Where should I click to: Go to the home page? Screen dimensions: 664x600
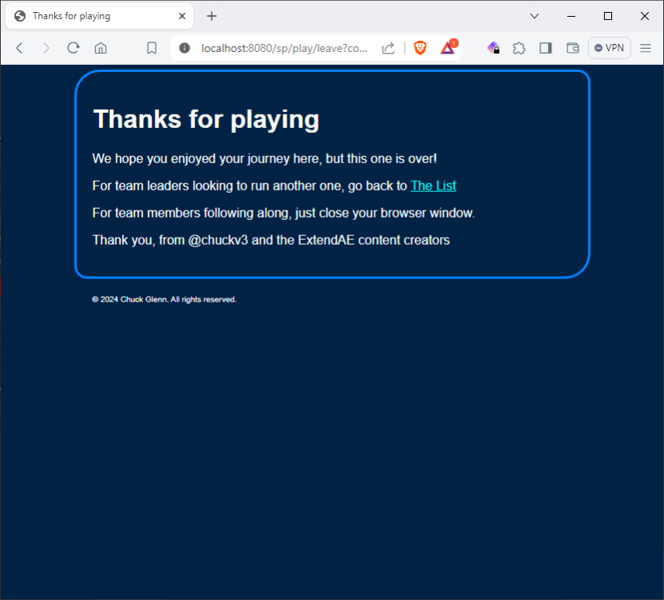101,48
